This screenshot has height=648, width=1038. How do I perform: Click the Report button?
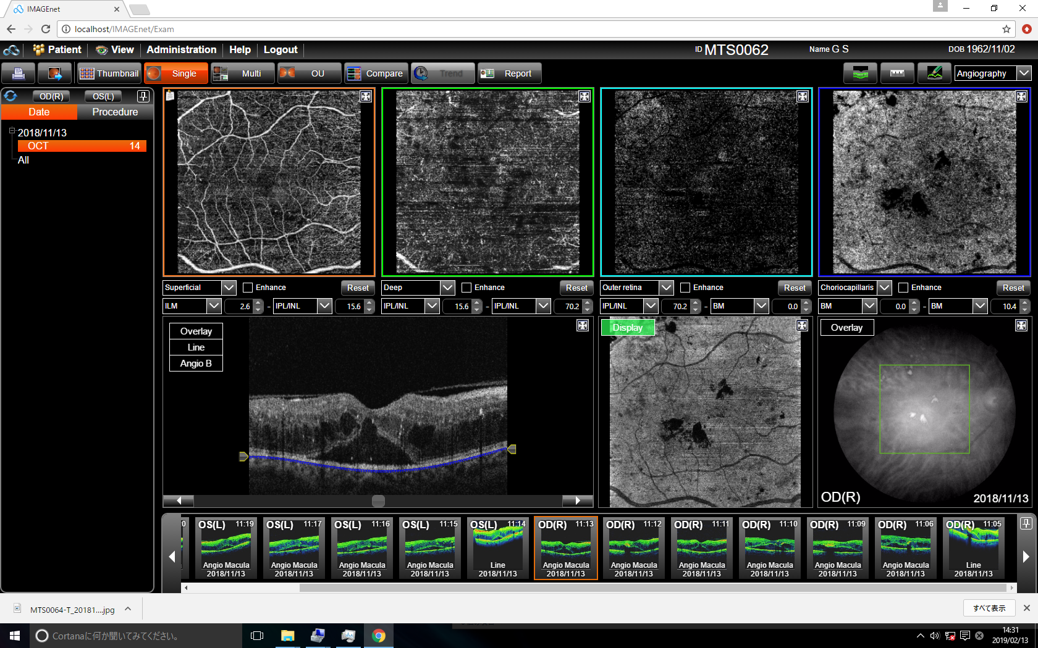(509, 73)
